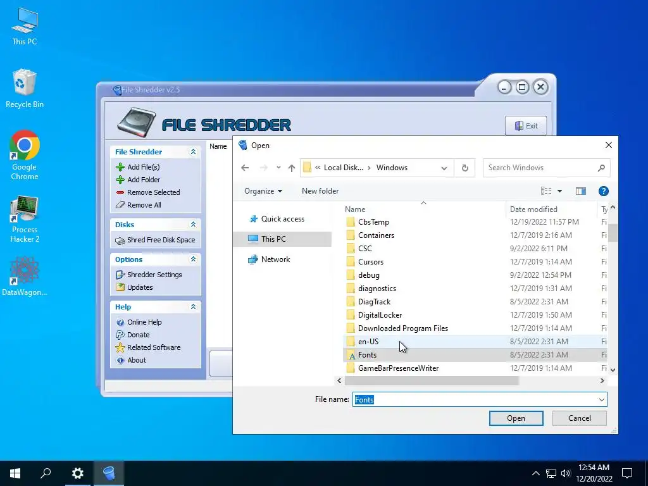
Task: Click the Open button in dialog
Action: click(x=516, y=418)
